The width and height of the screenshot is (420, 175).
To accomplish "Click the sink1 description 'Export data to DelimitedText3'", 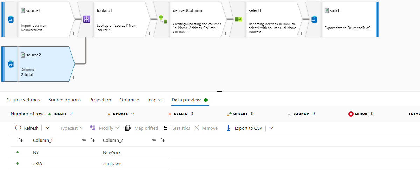I will 348,28.
